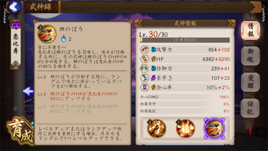Click the experience progress bar 0/87600
This screenshot has width=268, height=151.
185,40
